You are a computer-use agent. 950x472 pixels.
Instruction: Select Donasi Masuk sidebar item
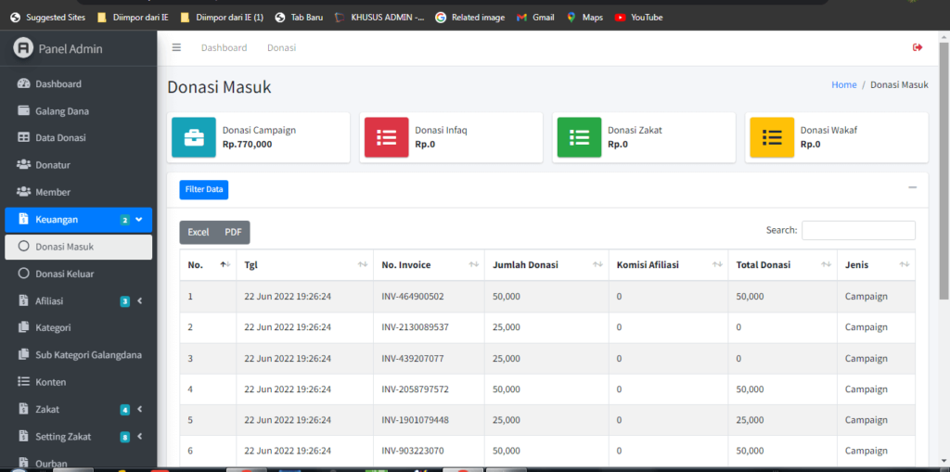coord(64,247)
